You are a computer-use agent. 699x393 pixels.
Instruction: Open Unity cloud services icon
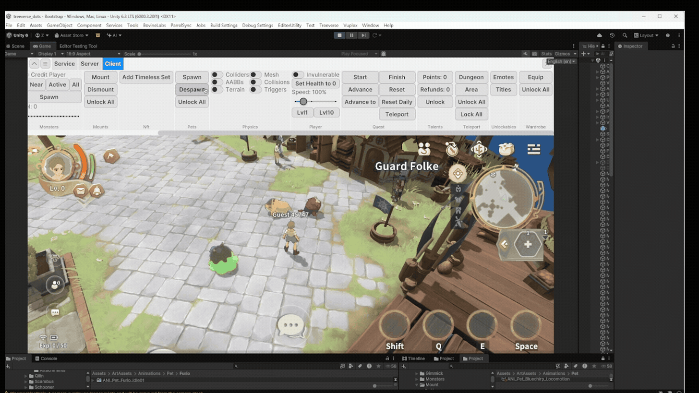599,35
